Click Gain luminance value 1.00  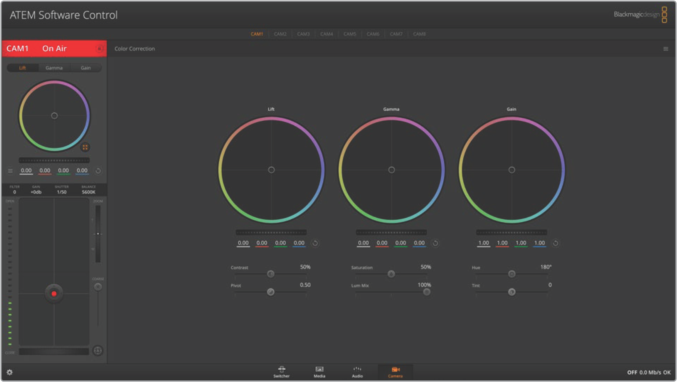483,243
